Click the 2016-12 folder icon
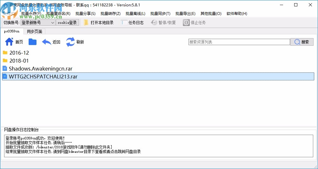This screenshot has height=169, width=318. 5,53
